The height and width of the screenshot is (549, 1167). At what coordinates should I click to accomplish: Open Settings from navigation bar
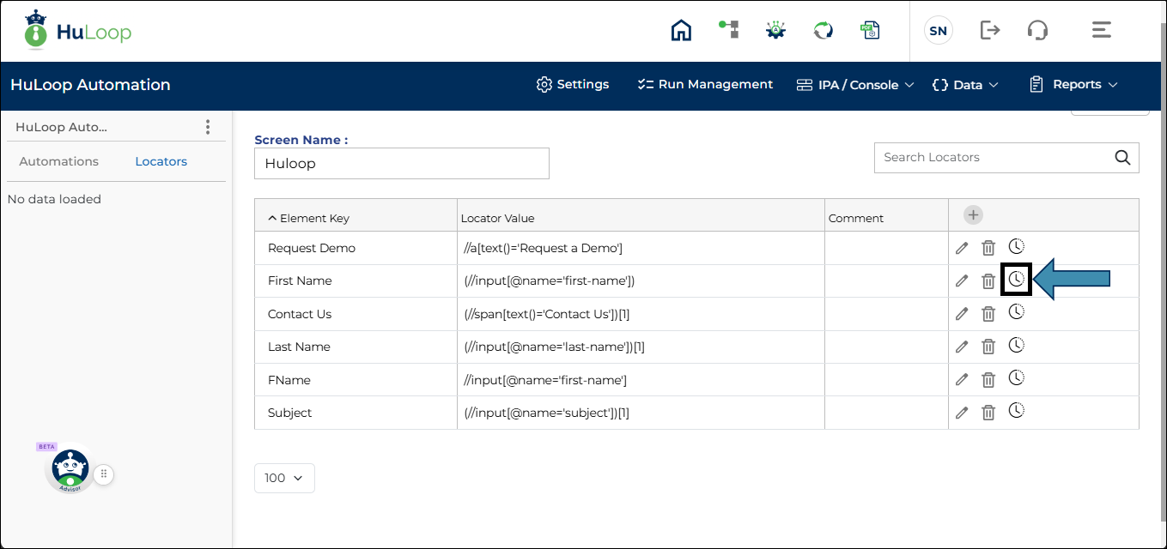coord(573,85)
